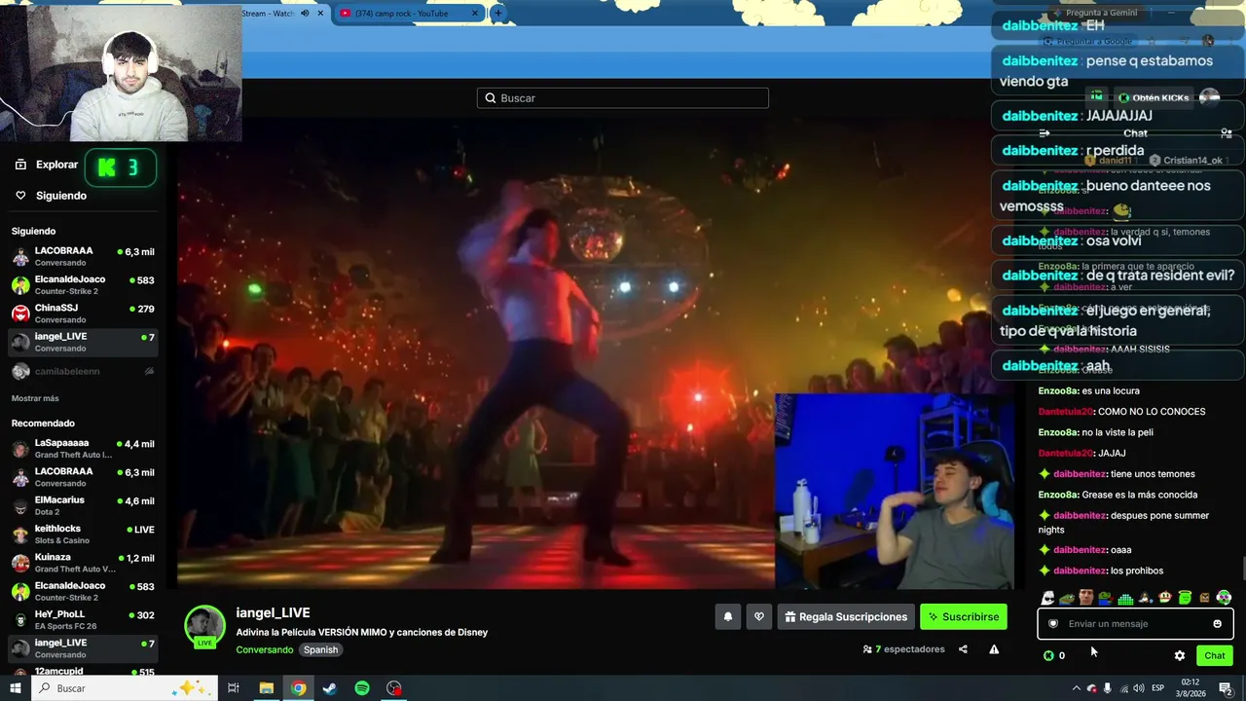Click the green Kick K logo badge
The image size is (1246, 701).
[x=121, y=167]
